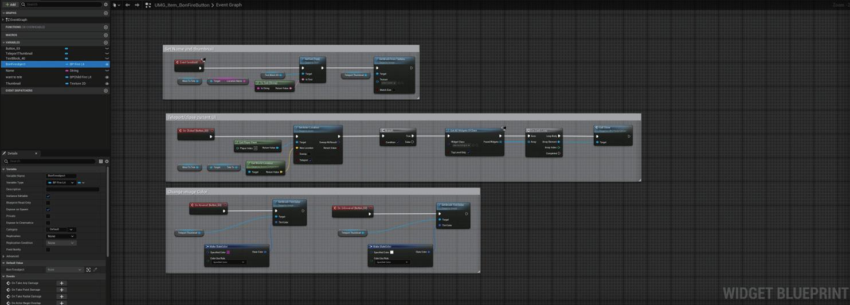Toggle Field Notify checkbox

(x=48, y=249)
